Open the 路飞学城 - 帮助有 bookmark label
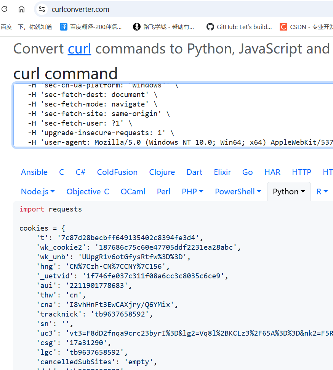Viewport: 333px width, 370px height. (169, 27)
